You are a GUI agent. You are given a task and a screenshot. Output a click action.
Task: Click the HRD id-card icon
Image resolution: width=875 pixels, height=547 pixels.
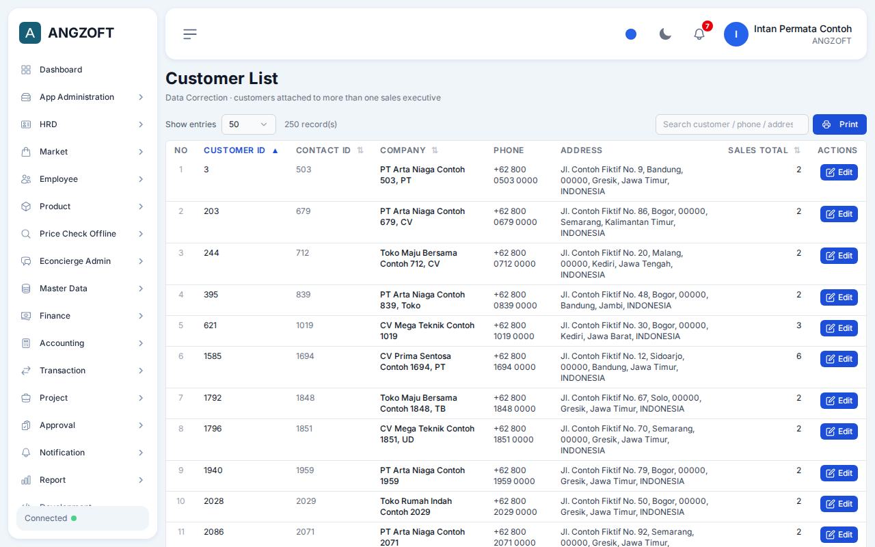pos(26,124)
